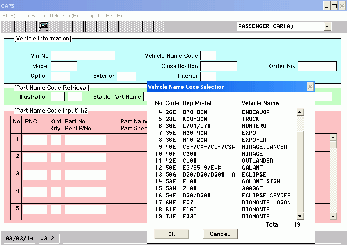
Task: Open the Jump(J) menu
Action: (x=92, y=16)
